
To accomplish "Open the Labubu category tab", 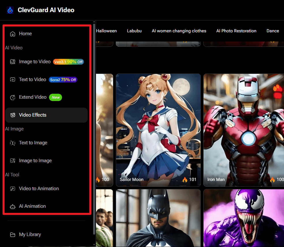I will 134,31.
